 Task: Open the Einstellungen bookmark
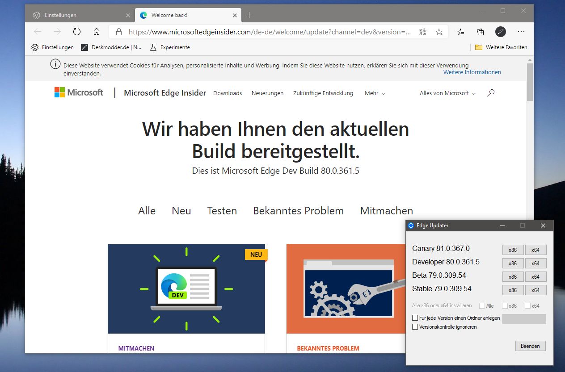pos(52,47)
